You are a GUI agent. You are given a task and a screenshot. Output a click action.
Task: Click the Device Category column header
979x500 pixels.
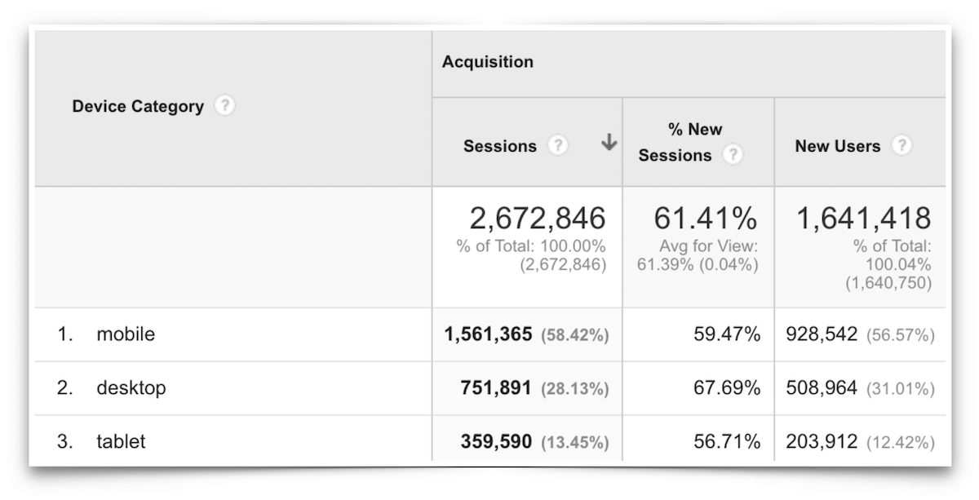[138, 107]
